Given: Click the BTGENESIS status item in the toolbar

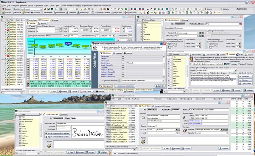Looking at the screenshot, I should coord(242,9).
